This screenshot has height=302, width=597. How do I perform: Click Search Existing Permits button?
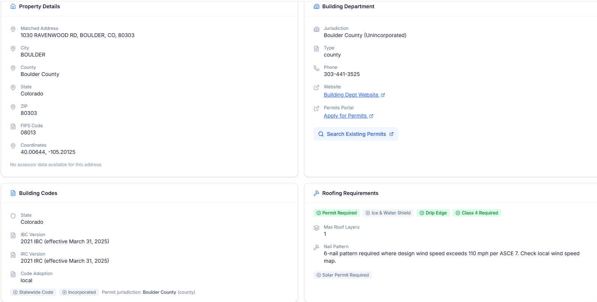(x=356, y=134)
